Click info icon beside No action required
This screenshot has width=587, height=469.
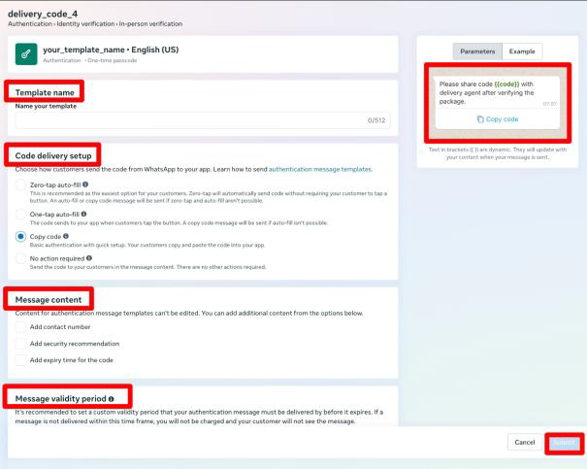pyautogui.click(x=89, y=258)
